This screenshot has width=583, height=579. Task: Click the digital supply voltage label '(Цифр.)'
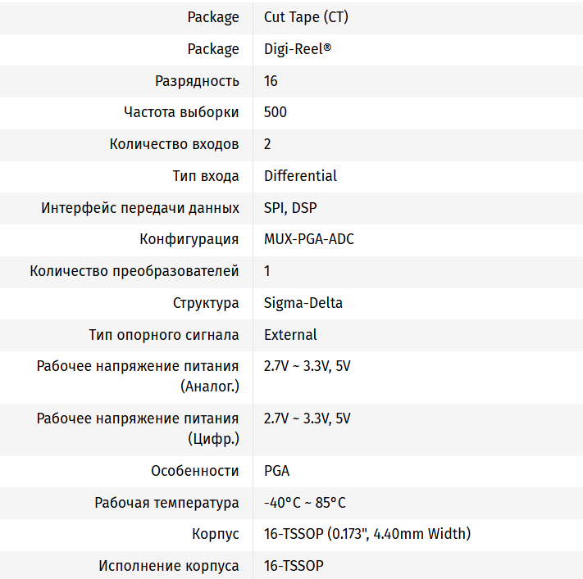click(213, 439)
